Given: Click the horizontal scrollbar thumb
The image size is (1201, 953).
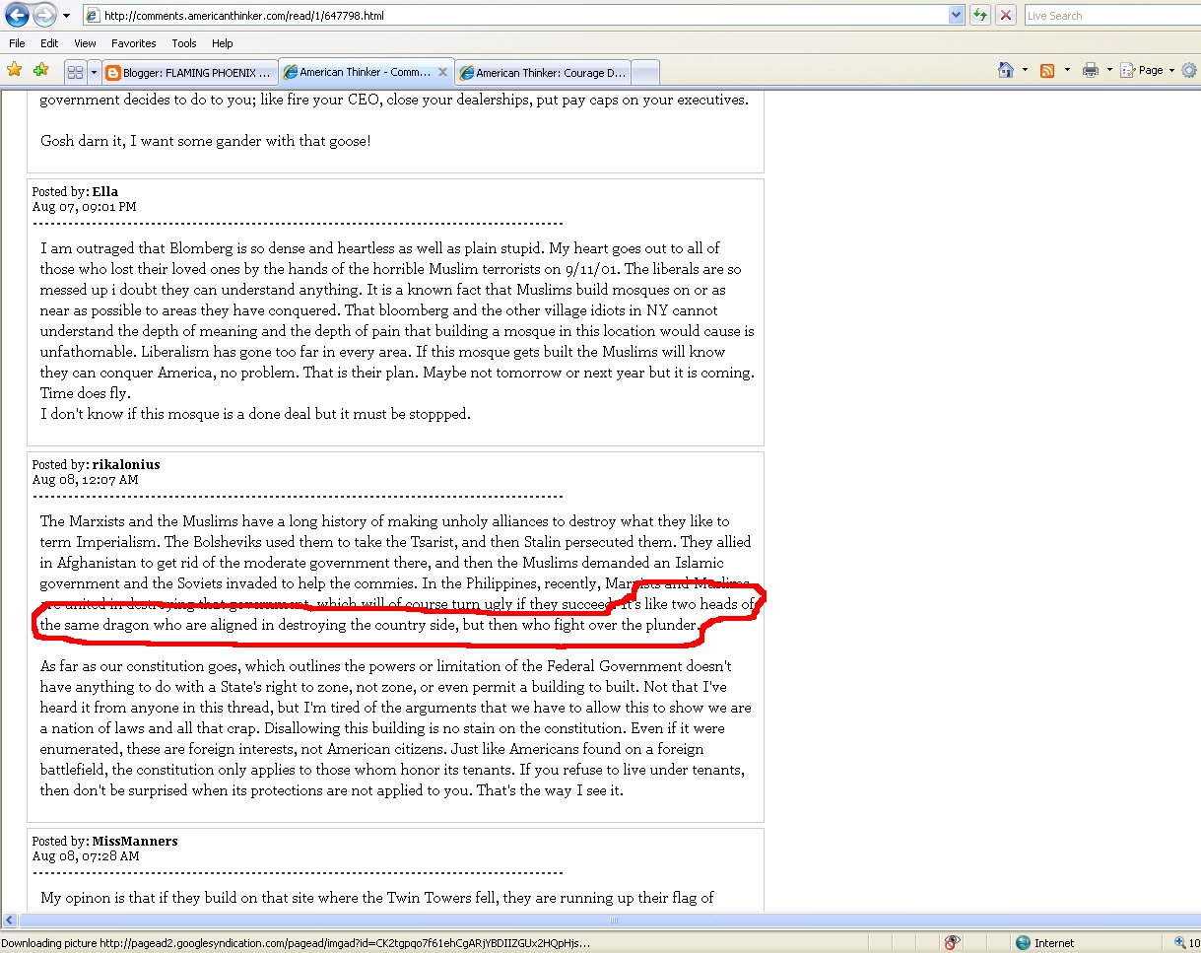Looking at the screenshot, I should pyautogui.click(x=612, y=919).
